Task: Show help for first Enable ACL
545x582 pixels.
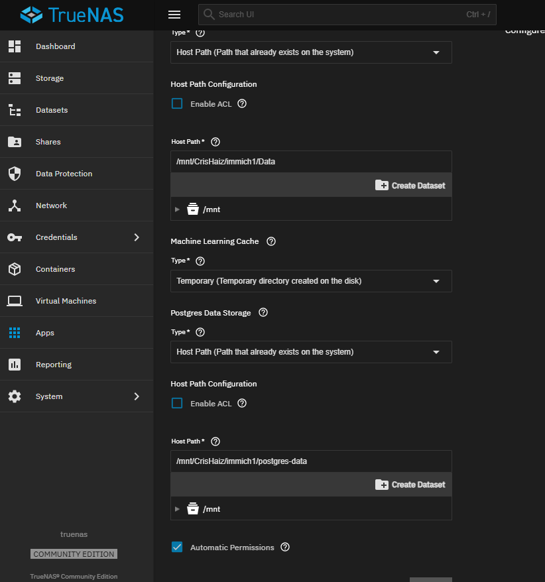Action: tap(242, 103)
